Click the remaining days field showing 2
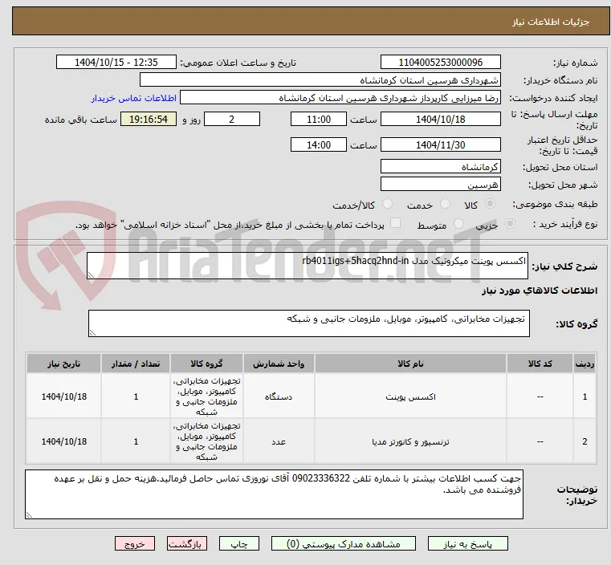Image resolution: width=611 pixels, height=565 pixels. point(232,119)
